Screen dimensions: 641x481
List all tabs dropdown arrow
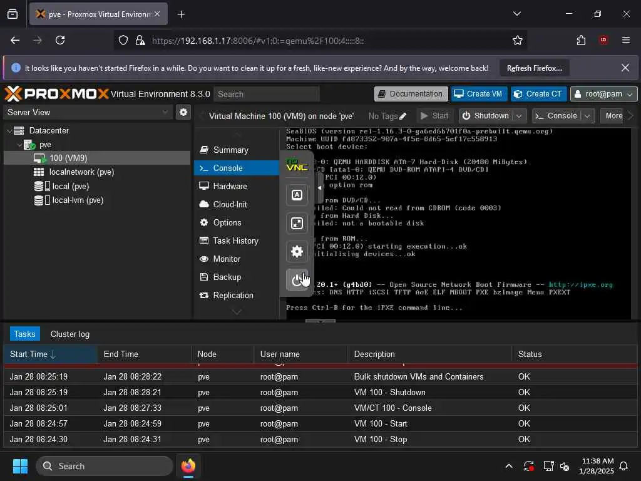pos(516,14)
